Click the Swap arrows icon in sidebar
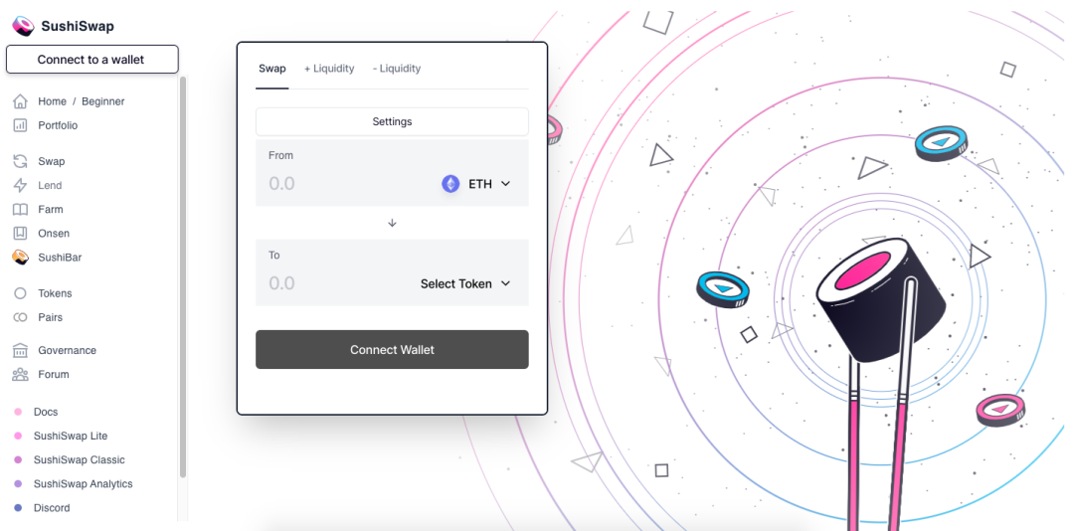Image resolution: width=1074 pixels, height=531 pixels. [x=21, y=162]
